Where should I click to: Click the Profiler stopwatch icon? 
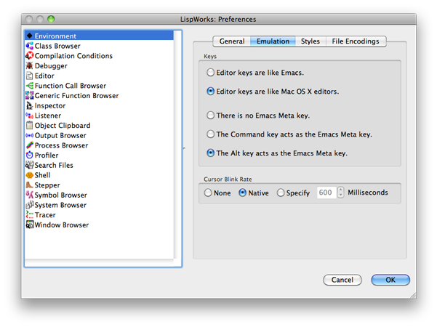[x=30, y=156]
